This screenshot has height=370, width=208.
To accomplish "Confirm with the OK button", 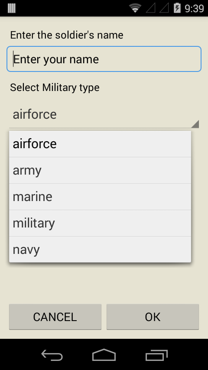I will (x=153, y=317).
